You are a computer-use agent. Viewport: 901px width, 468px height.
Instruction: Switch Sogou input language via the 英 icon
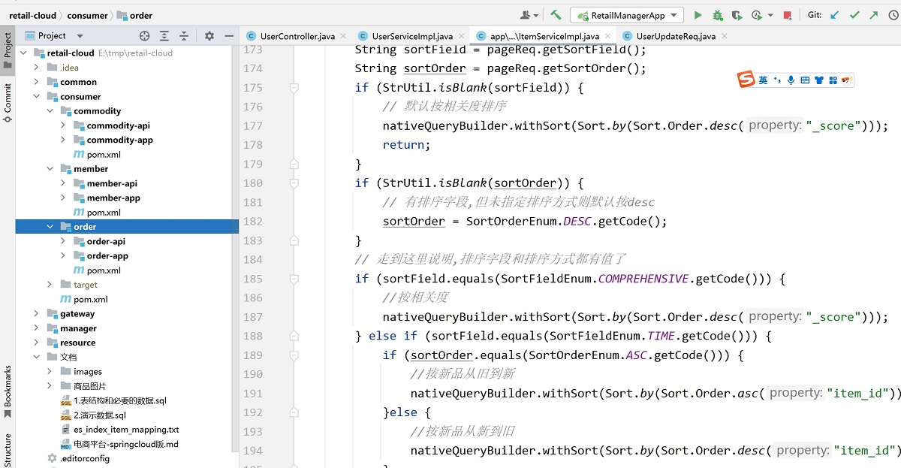(763, 80)
